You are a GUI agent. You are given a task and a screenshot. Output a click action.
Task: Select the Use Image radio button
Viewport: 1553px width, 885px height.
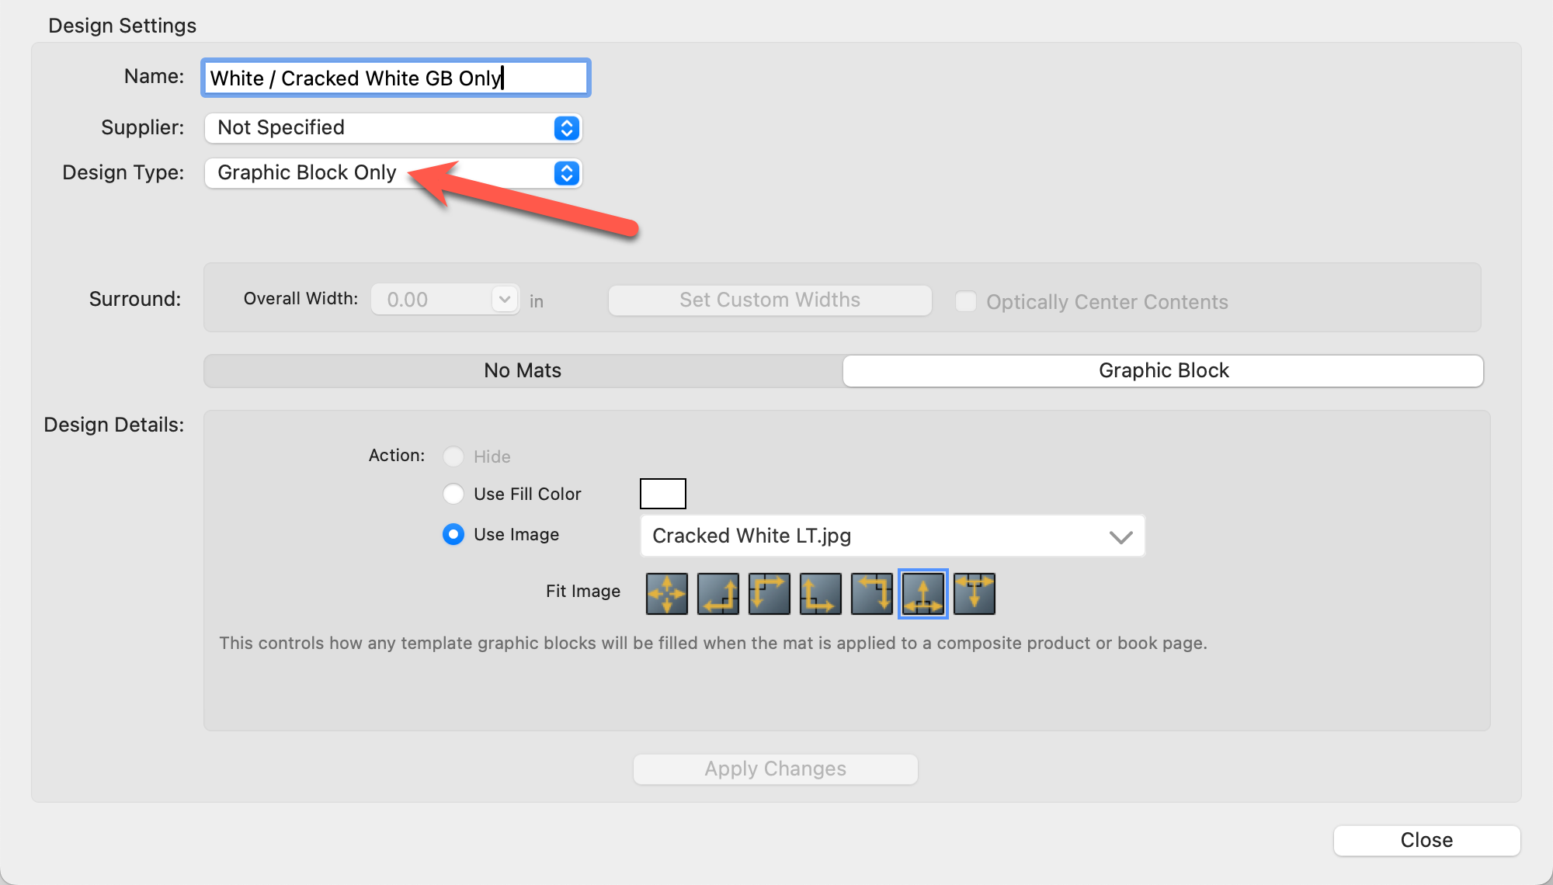453,534
